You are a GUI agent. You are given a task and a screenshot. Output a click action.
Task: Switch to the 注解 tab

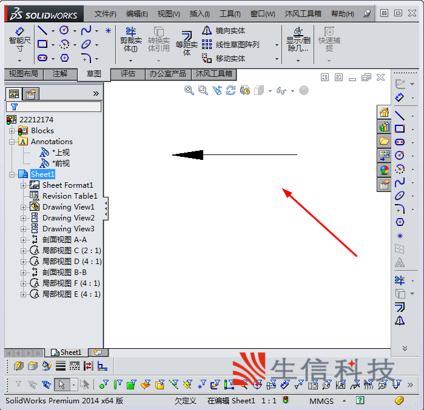pos(60,74)
